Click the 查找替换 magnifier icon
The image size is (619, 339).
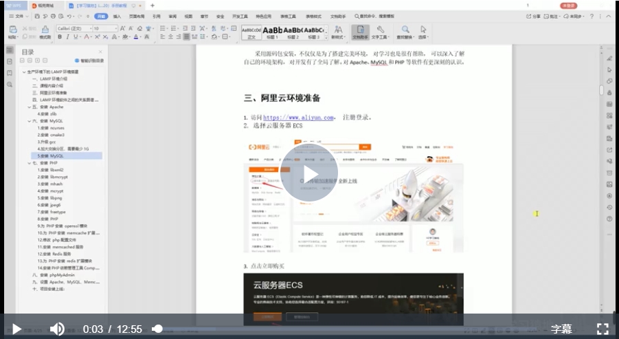click(405, 30)
